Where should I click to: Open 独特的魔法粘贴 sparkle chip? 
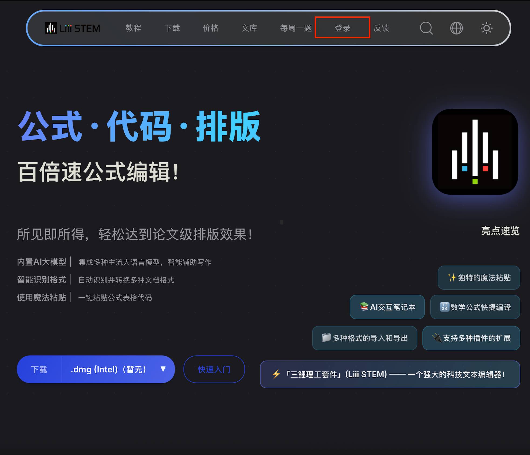click(479, 278)
